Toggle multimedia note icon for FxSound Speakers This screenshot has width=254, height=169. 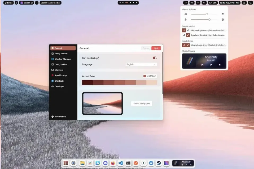pyautogui.click(x=184, y=30)
